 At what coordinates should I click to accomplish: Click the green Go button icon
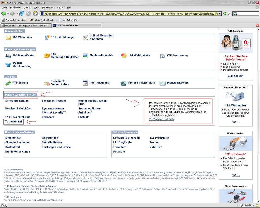pyautogui.click(x=225, y=14)
